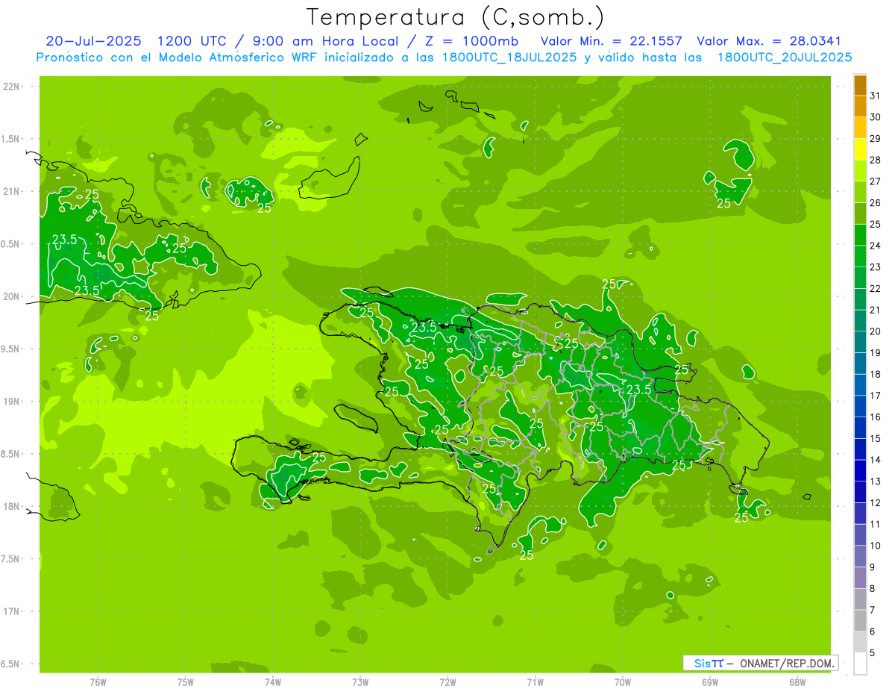Click the yellow swatch between 28 and 29

(x=860, y=149)
